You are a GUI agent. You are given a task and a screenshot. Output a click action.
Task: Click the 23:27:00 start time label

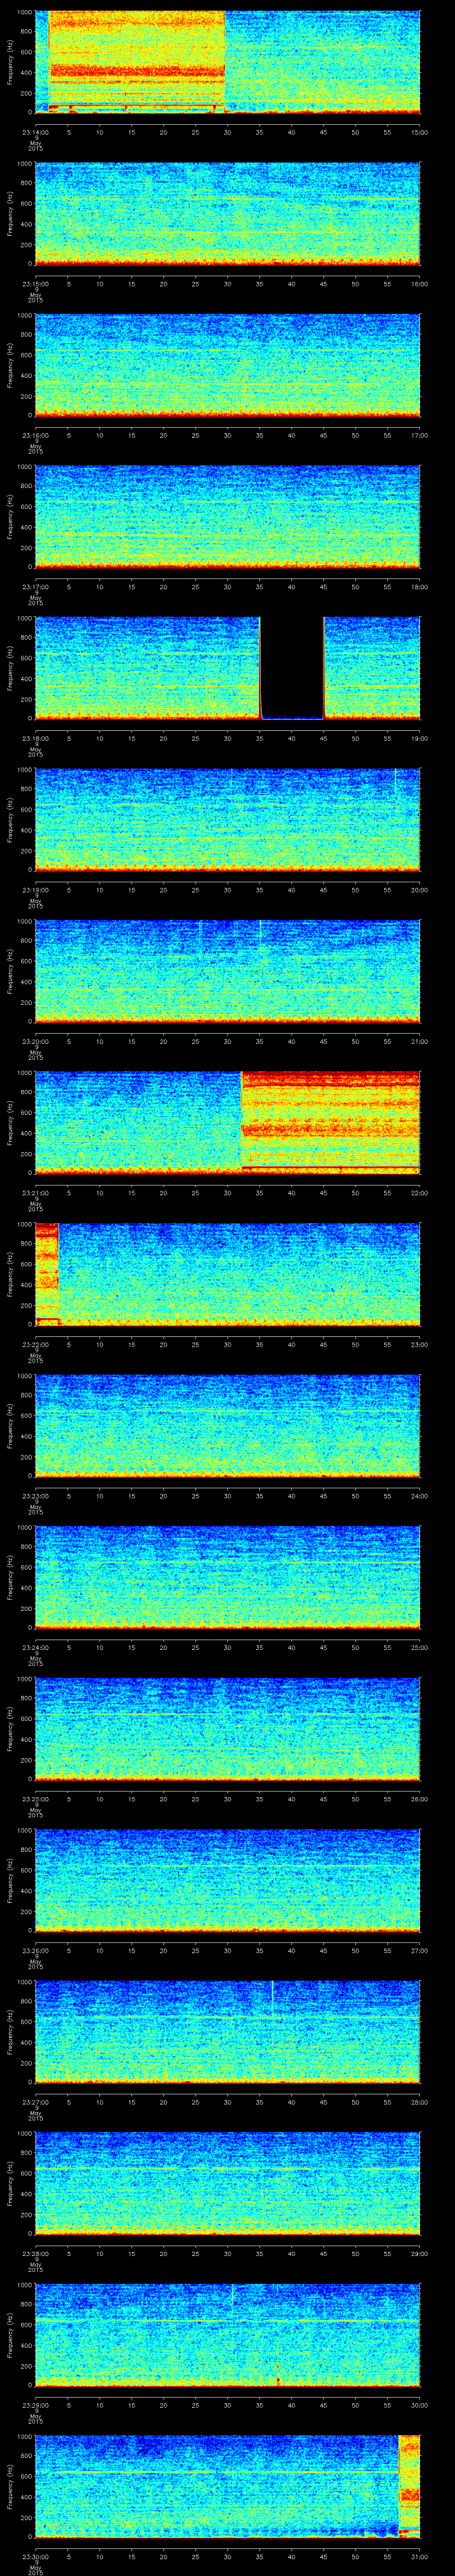click(x=35, y=2101)
